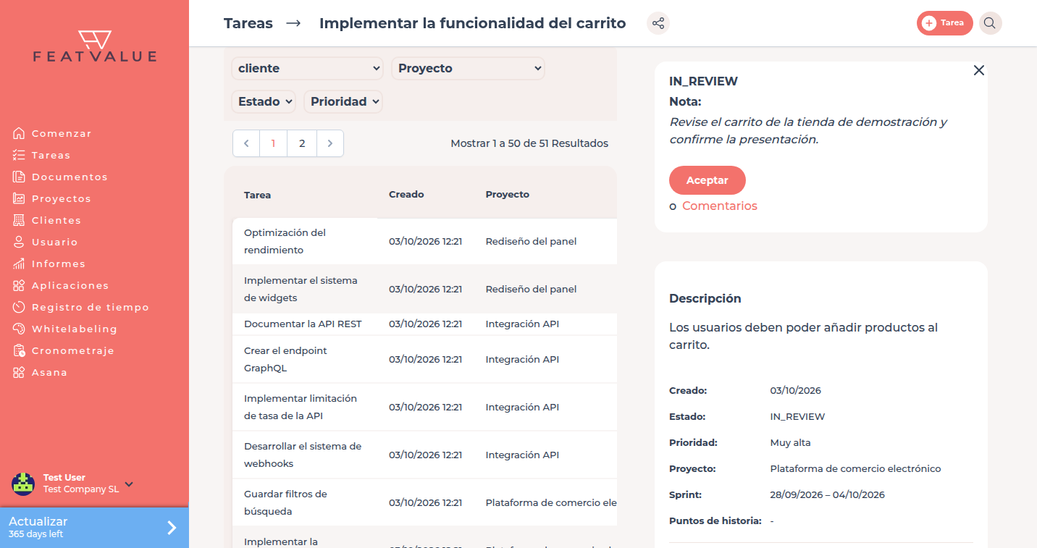This screenshot has width=1037, height=548.
Task: Expand the Prioridad filter dropdown
Action: [343, 101]
